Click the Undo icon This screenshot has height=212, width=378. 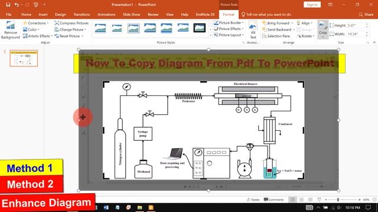tap(17, 5)
